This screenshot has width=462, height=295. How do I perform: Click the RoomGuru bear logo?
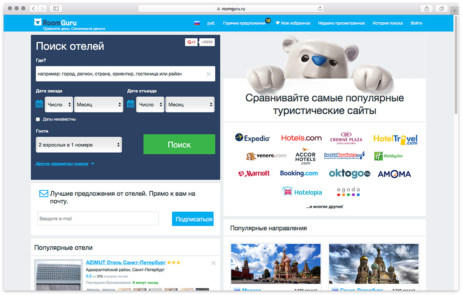click(38, 22)
